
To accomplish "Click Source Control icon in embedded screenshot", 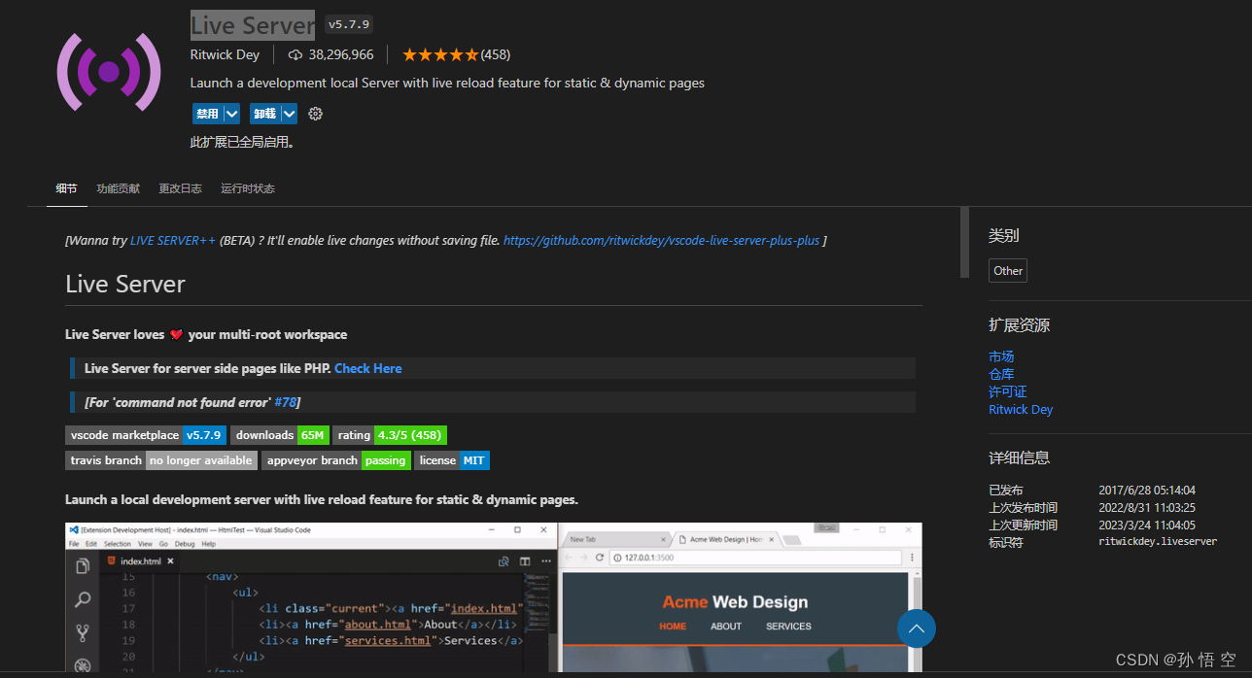I will [83, 633].
